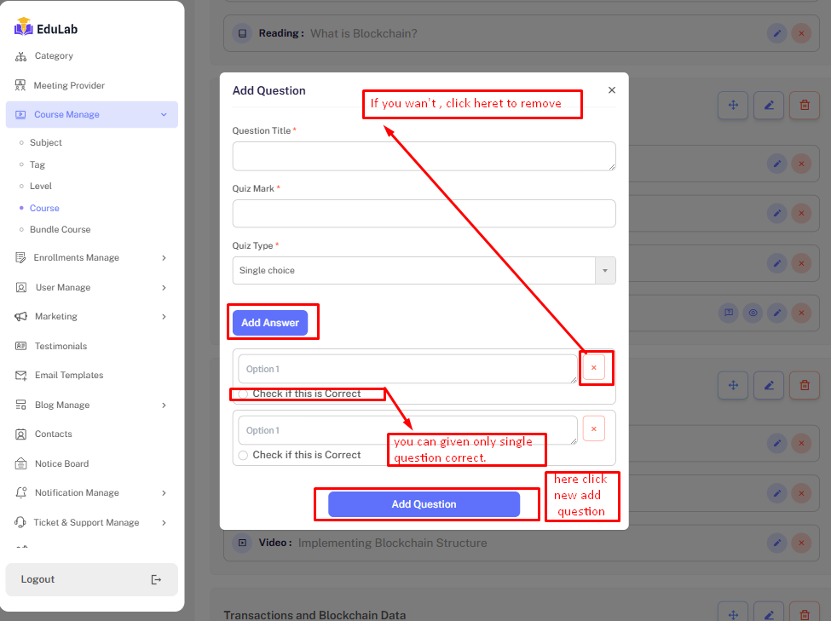Expand the Enrollments Manage menu
Screen dimensions: 831x621
click(164, 258)
